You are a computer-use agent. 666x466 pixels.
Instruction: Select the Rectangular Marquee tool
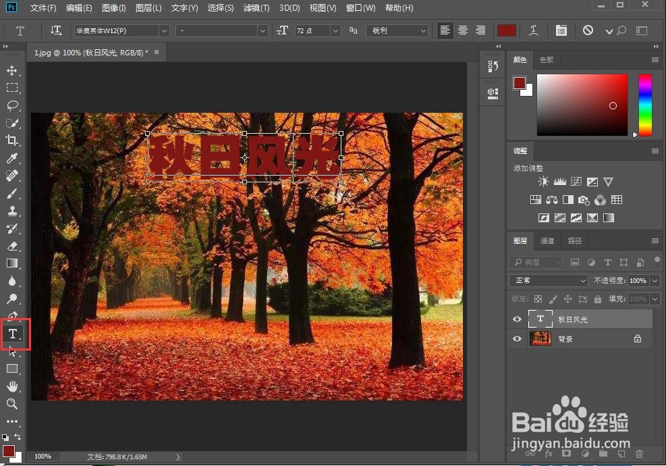12,88
